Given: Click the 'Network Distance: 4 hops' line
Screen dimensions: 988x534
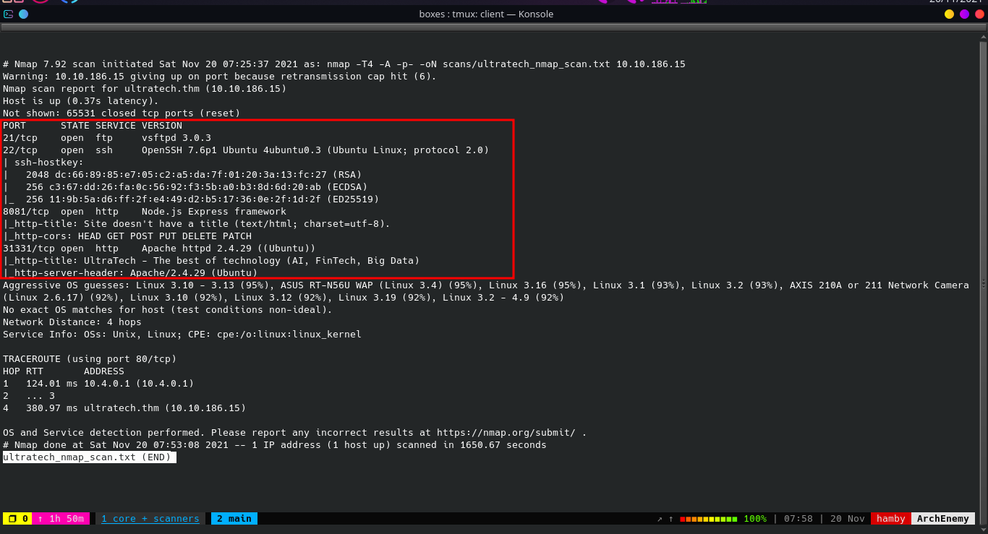Looking at the screenshot, I should tap(72, 322).
